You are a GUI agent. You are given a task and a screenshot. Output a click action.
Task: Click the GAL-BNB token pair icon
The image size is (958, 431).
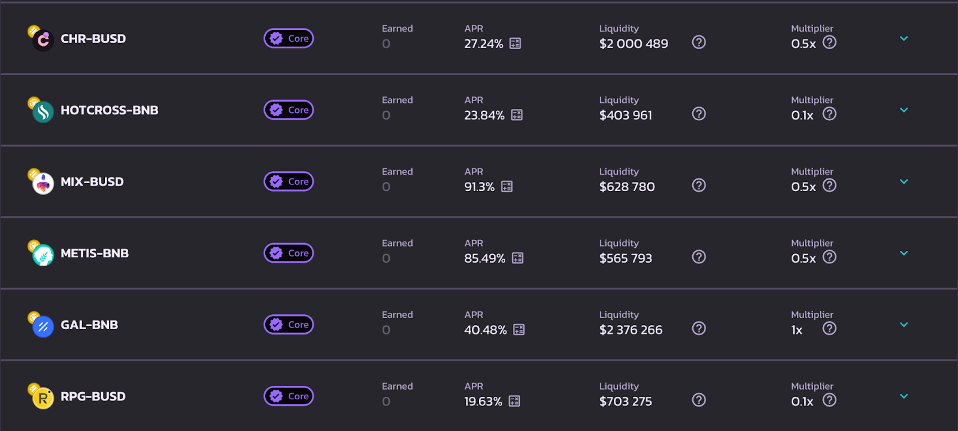pos(41,325)
